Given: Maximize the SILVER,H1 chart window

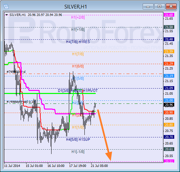Looking at the screenshot, I should pos(159,6).
